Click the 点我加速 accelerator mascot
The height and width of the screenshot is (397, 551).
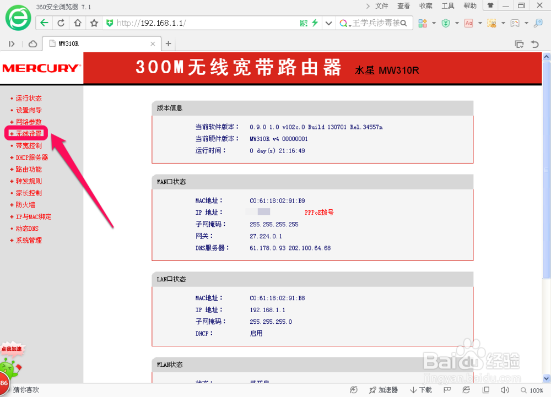(12, 362)
